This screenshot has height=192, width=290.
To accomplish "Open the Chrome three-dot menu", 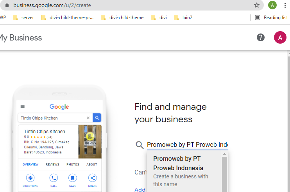I will pyautogui.click(x=285, y=5).
